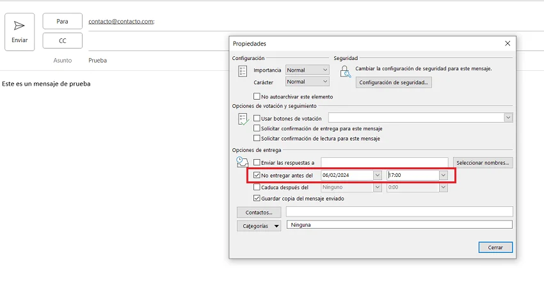Uncheck Guardar copia del mensaje enviado

click(257, 199)
